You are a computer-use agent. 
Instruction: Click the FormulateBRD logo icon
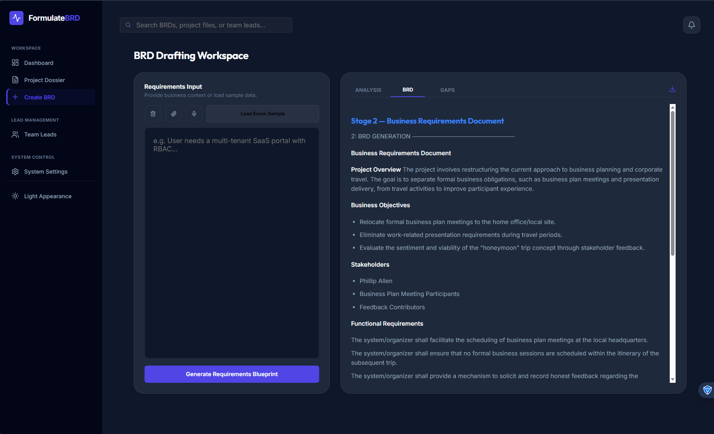(x=16, y=18)
